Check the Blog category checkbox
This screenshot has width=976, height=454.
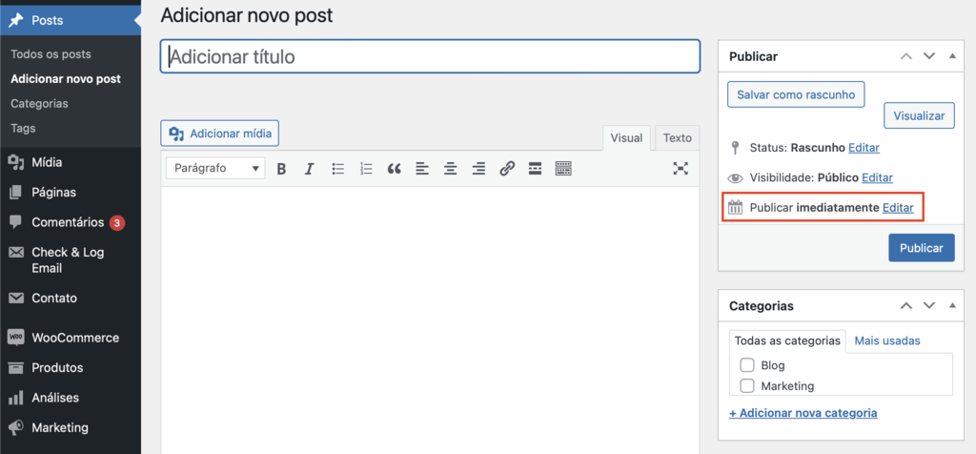click(747, 365)
